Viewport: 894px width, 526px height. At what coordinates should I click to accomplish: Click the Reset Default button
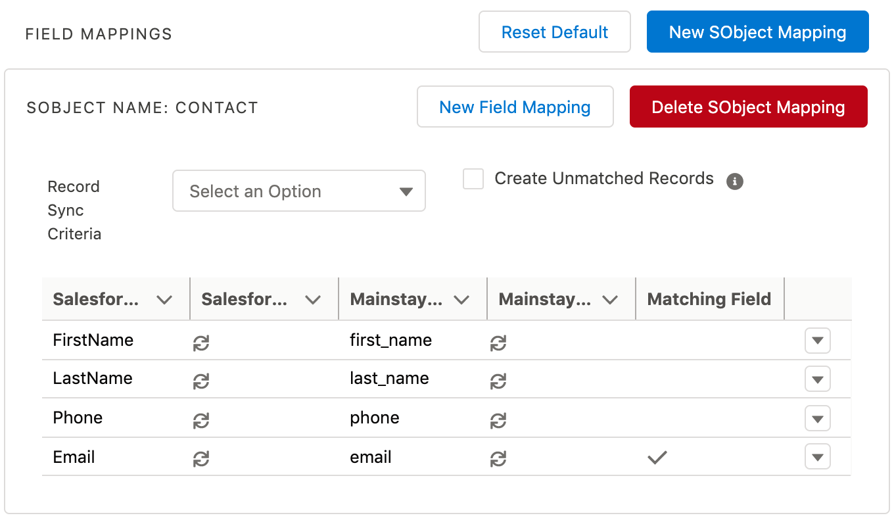click(x=555, y=32)
